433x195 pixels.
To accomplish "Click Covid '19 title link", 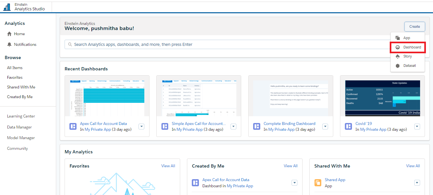I will 364,124.
